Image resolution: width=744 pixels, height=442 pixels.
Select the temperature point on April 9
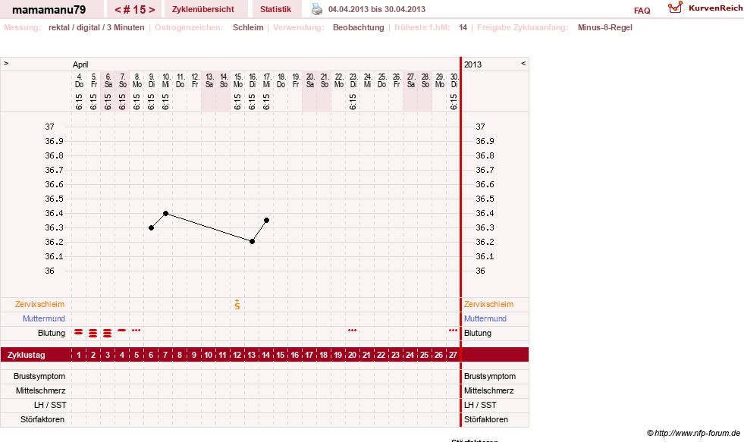click(x=152, y=227)
